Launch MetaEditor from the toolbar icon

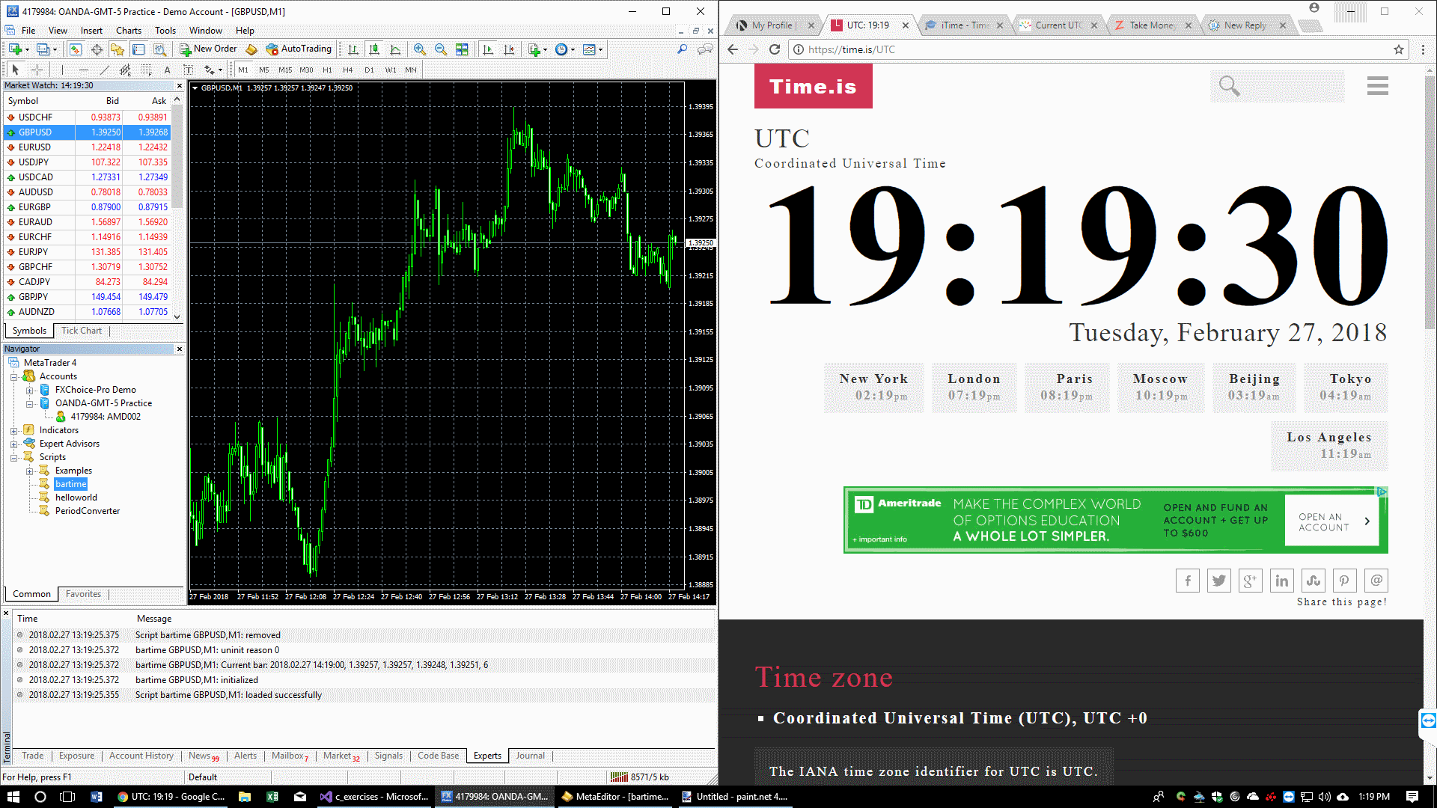coord(251,49)
